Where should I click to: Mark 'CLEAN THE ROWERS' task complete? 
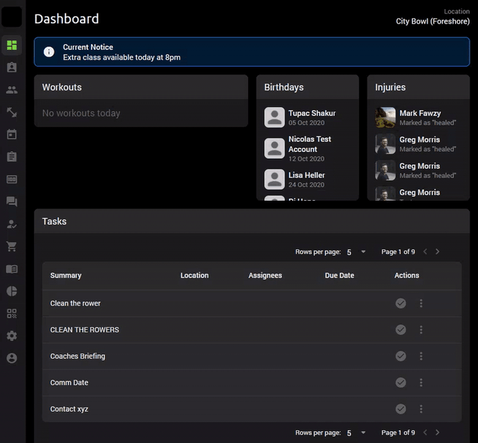tap(401, 330)
